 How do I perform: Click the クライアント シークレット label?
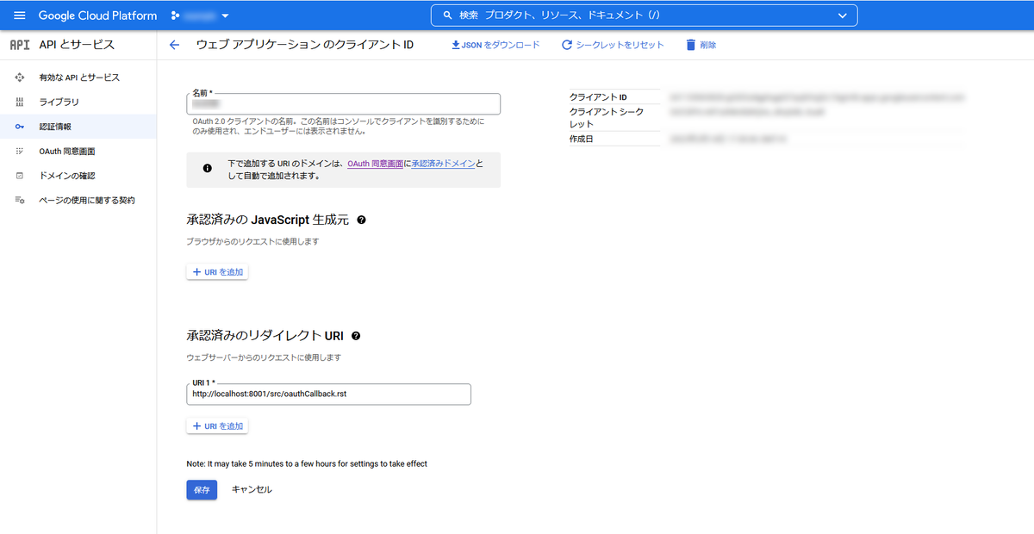click(x=607, y=118)
